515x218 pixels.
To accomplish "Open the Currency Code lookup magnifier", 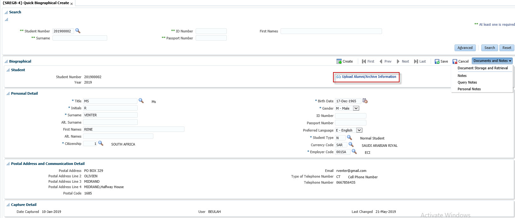I will click(351, 145).
